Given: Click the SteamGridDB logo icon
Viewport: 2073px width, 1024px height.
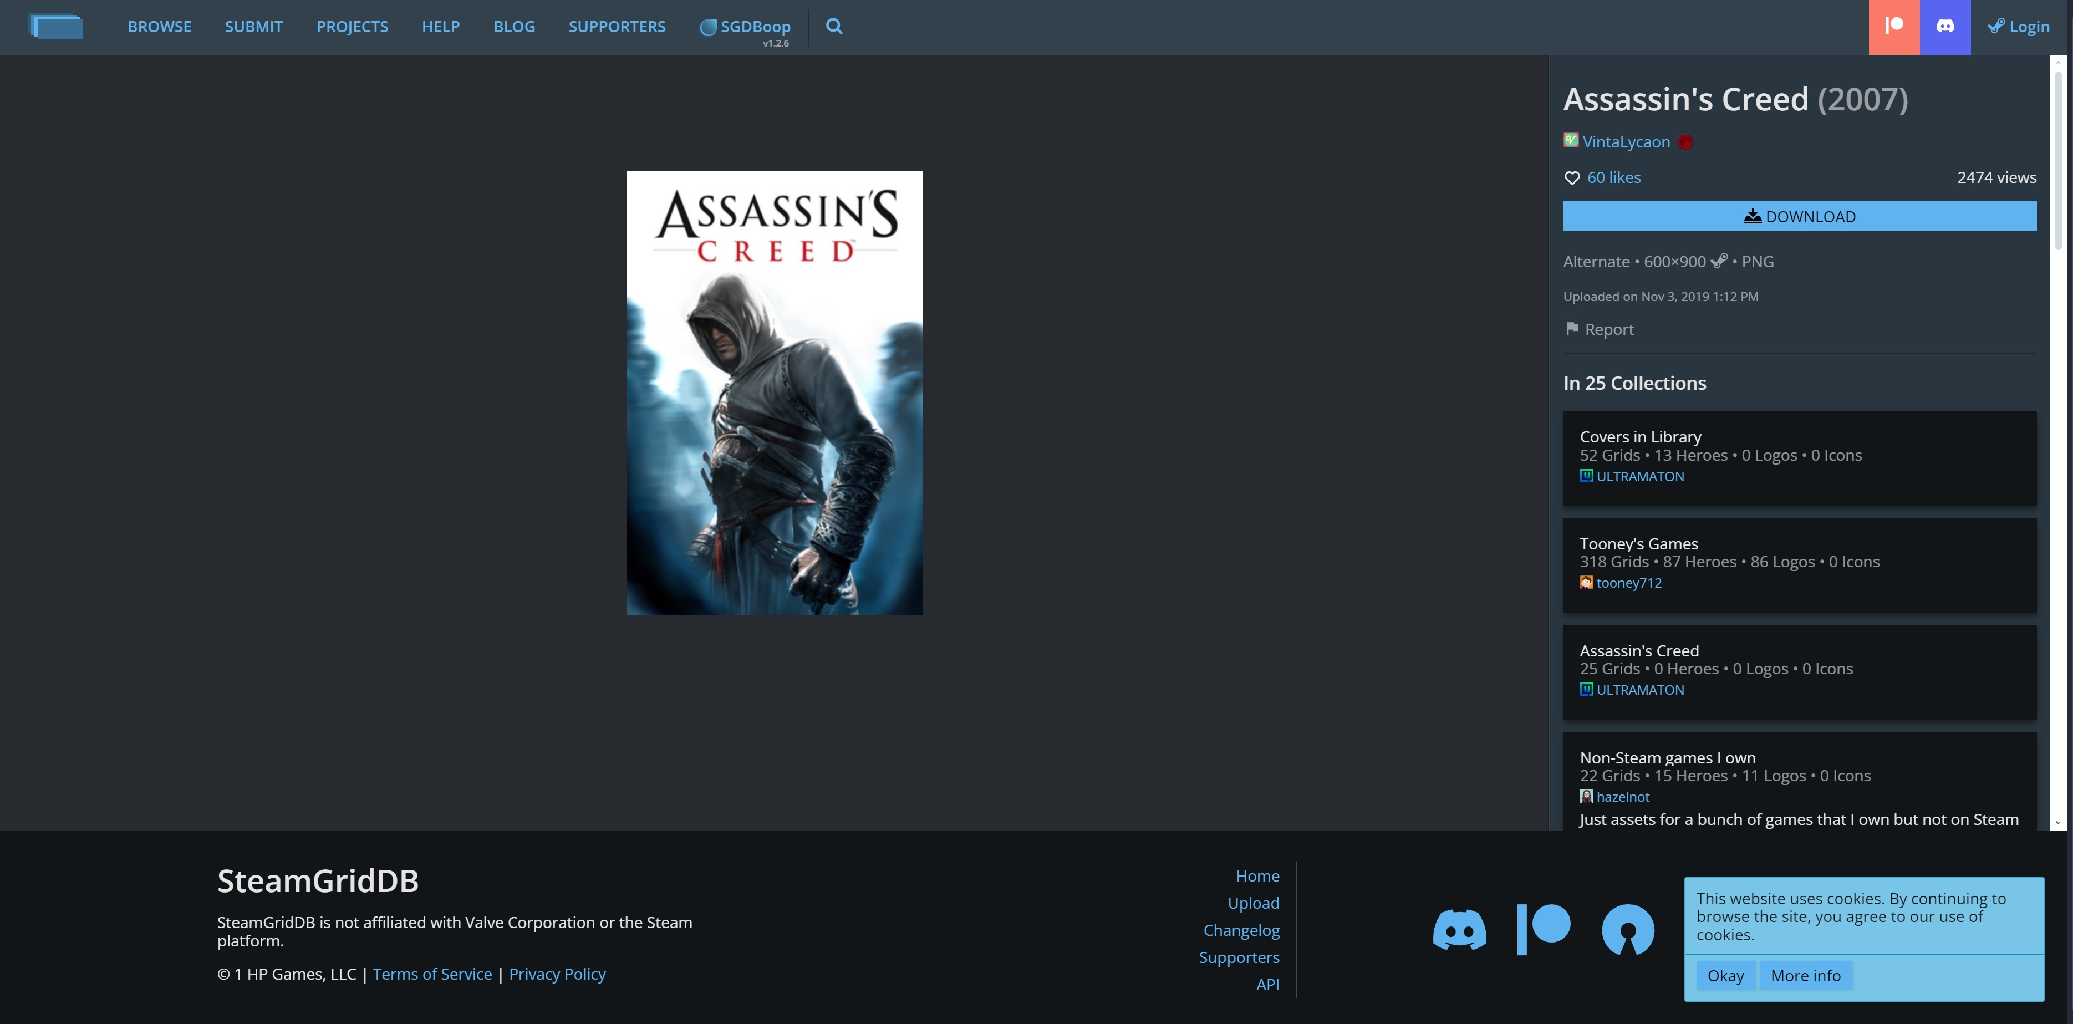Looking at the screenshot, I should (x=57, y=27).
